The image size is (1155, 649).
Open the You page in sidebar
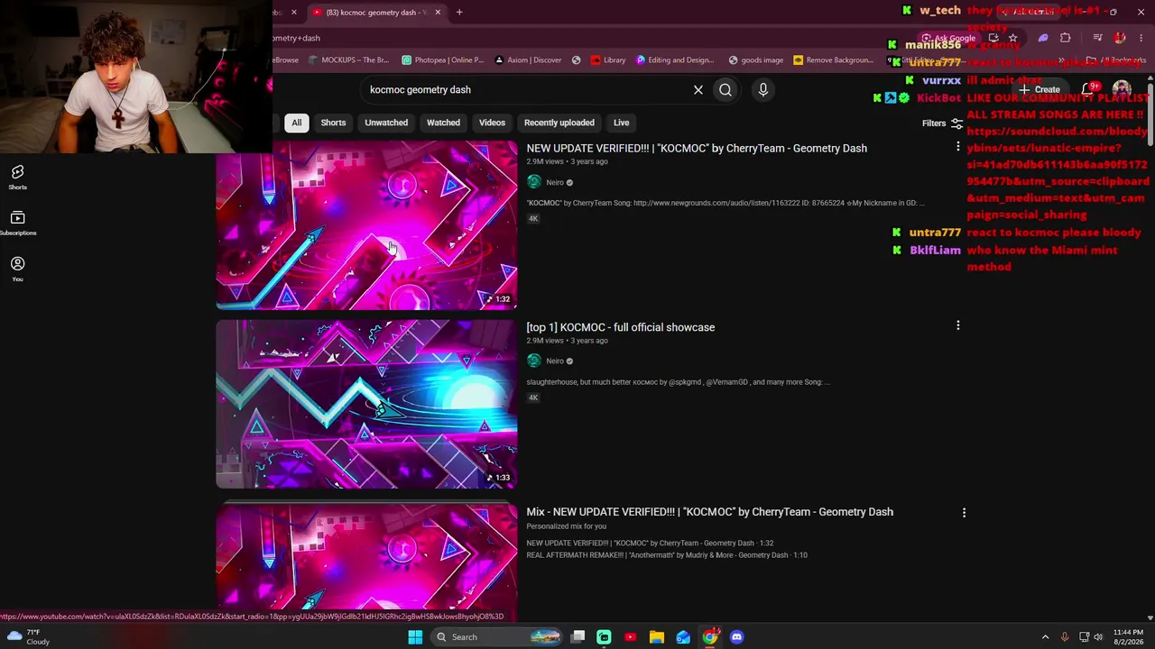tap(17, 269)
